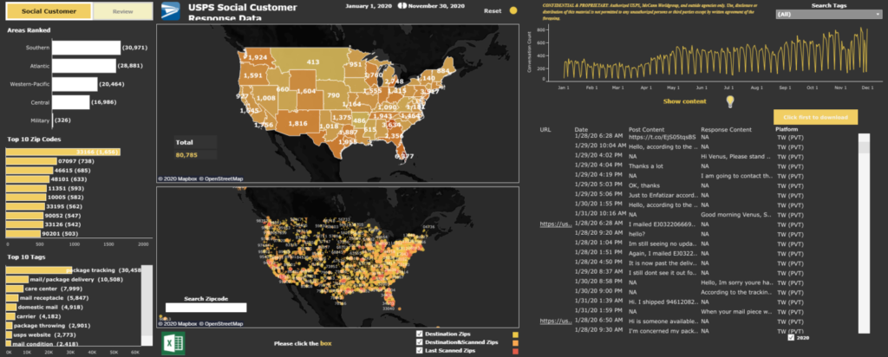Screen dimensions: 888x357
Task: Click Montana labeled 413 on map
Action: tap(313, 62)
